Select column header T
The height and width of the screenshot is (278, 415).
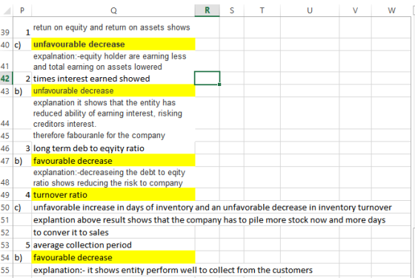(262, 10)
